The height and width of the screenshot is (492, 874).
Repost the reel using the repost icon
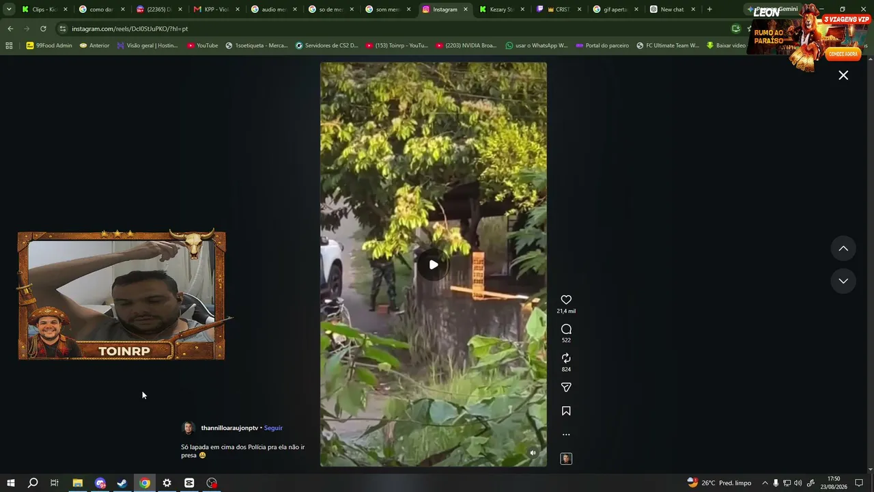click(566, 358)
